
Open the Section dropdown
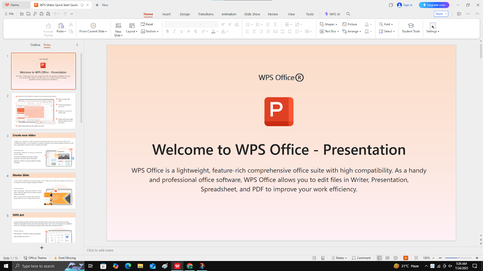click(x=149, y=31)
